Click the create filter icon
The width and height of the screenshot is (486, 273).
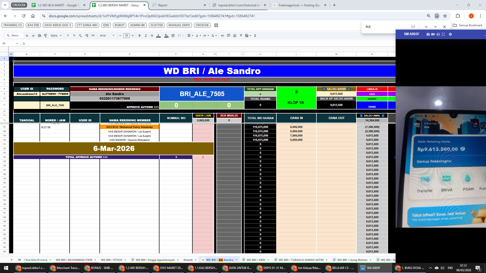pyautogui.click(x=241, y=36)
